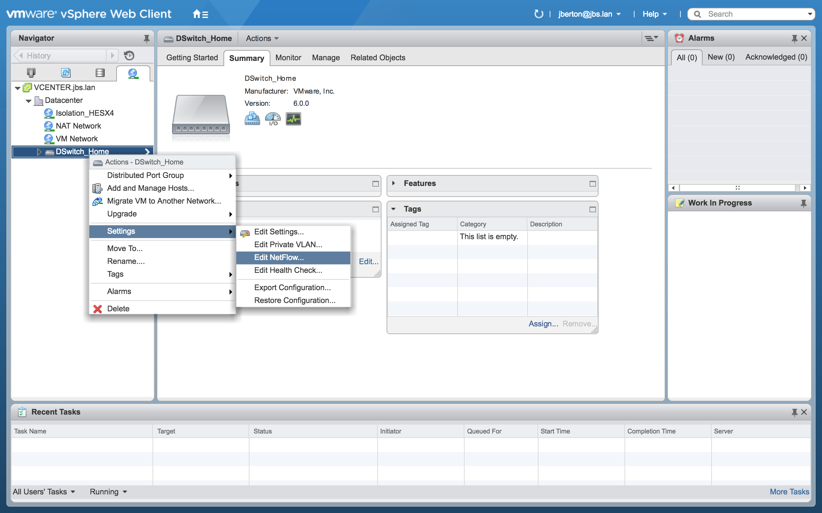Select Edit Private VLAN... menu item
Viewport: 822px width, 513px height.
(x=293, y=245)
